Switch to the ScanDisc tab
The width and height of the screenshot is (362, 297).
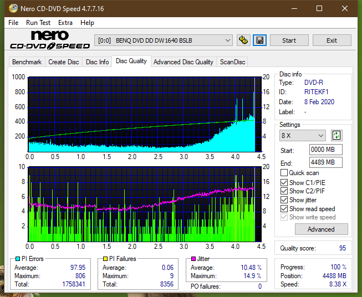pos(232,62)
